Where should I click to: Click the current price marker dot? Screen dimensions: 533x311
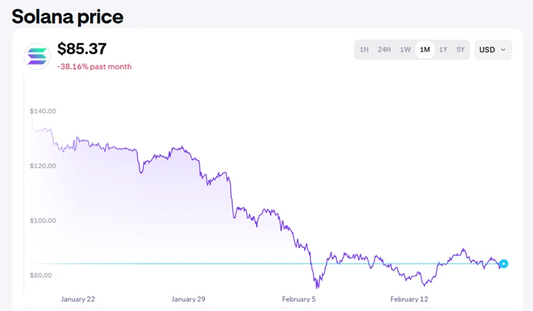pyautogui.click(x=503, y=263)
